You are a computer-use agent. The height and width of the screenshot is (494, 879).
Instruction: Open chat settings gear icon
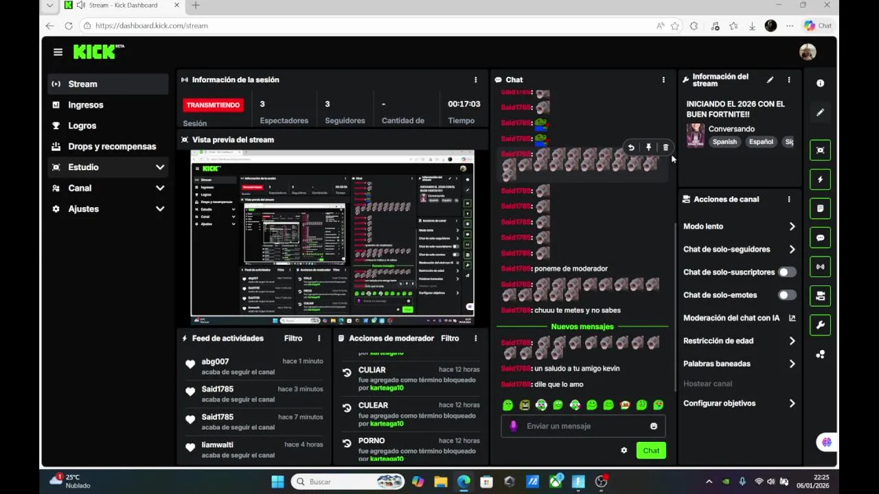(x=624, y=451)
